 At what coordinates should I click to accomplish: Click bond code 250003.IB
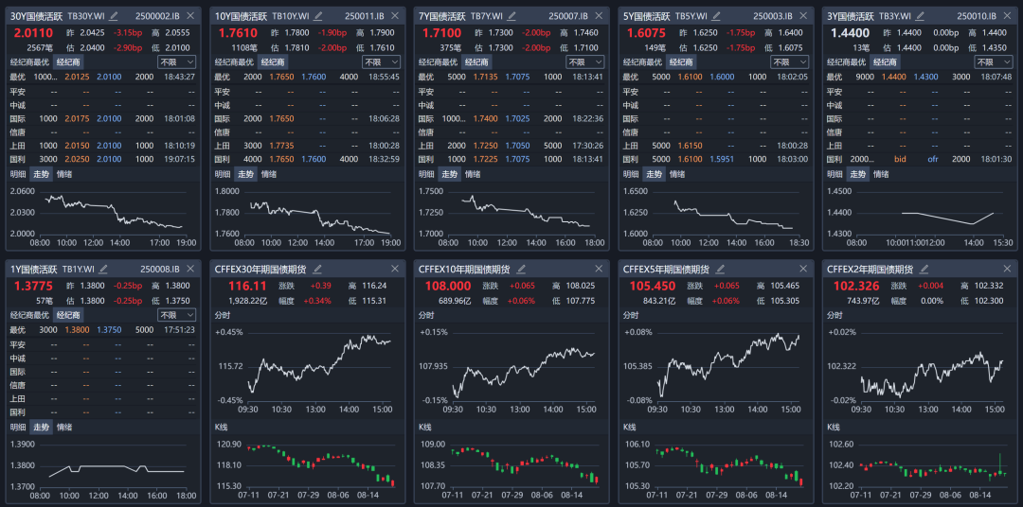pyautogui.click(x=773, y=16)
